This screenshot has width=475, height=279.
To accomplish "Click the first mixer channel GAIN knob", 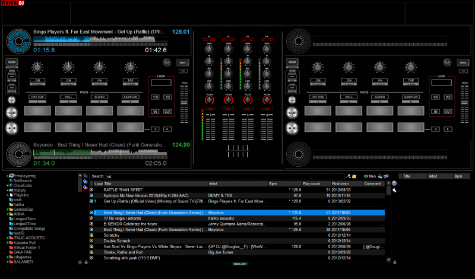I will 209,49.
